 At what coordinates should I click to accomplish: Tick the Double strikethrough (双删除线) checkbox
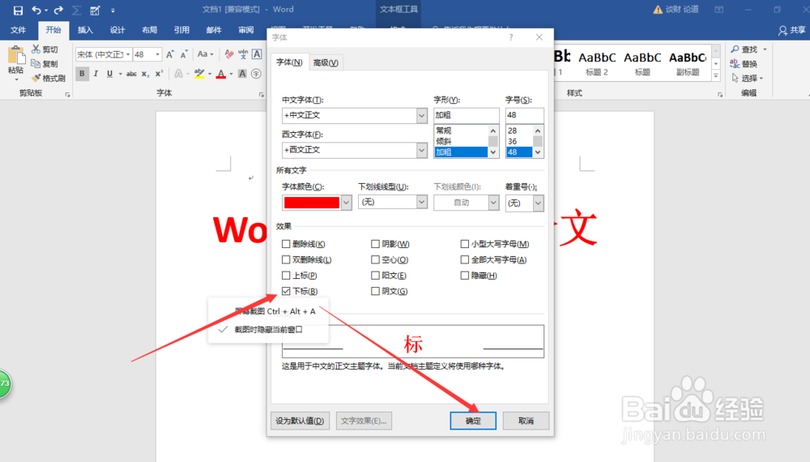click(286, 259)
